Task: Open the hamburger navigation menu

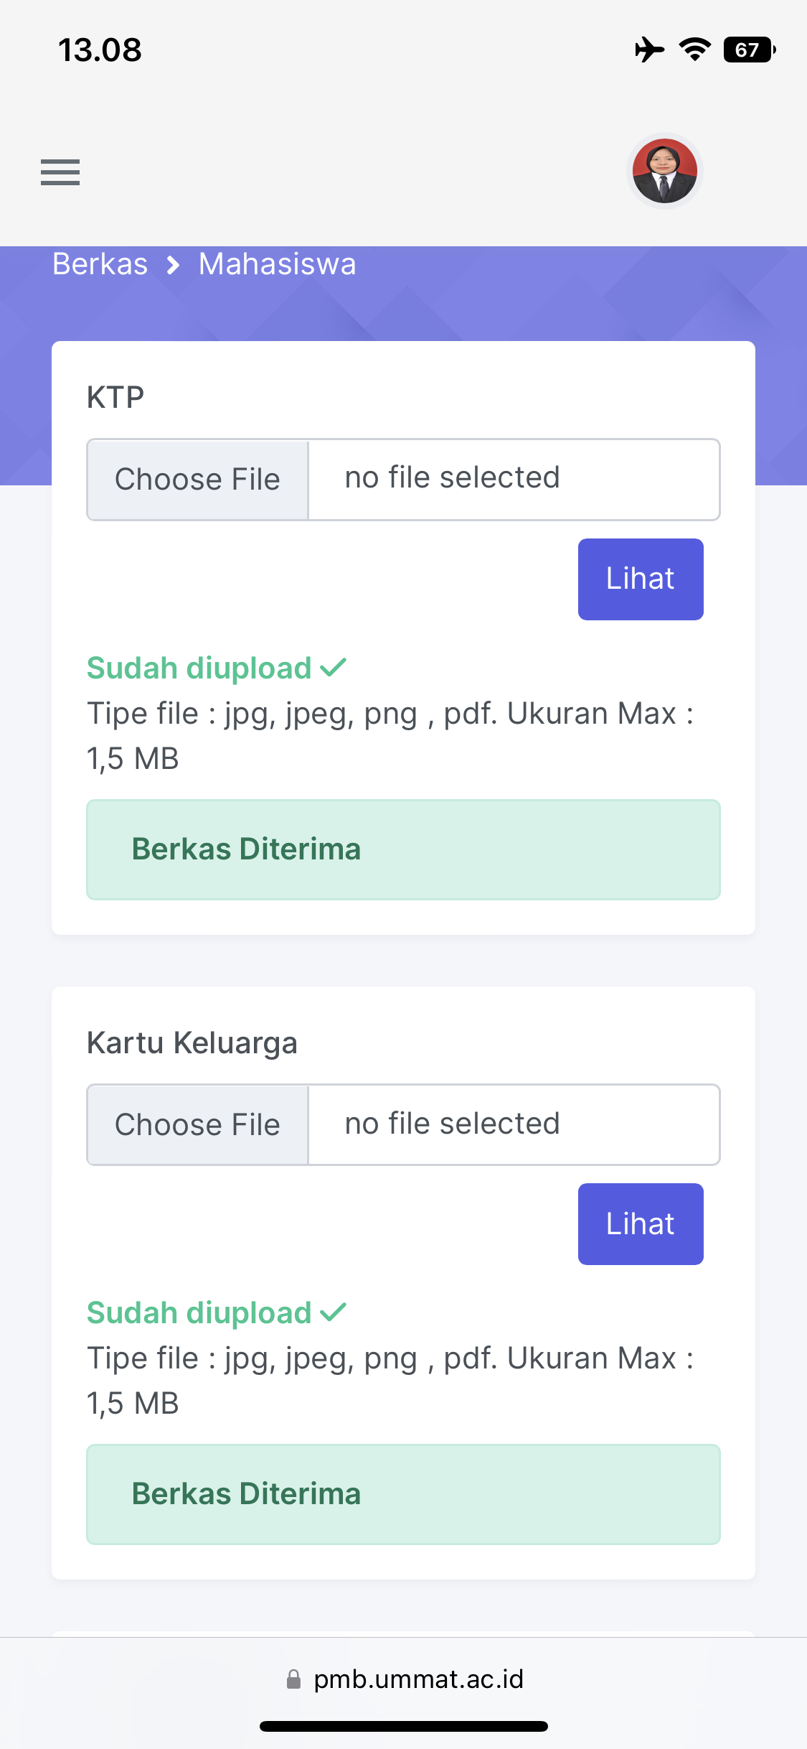Action: coord(60,172)
